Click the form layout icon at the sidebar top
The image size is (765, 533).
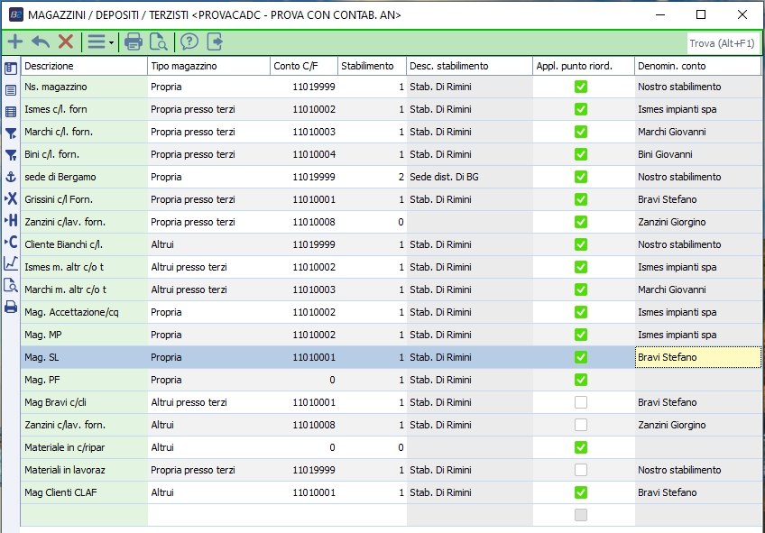(11, 69)
